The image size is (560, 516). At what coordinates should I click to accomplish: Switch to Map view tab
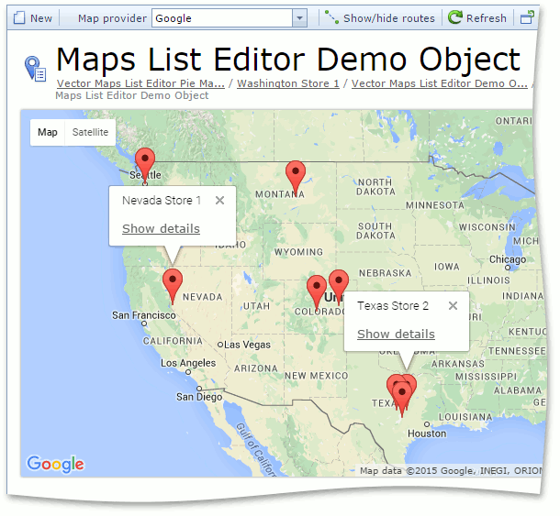(48, 132)
